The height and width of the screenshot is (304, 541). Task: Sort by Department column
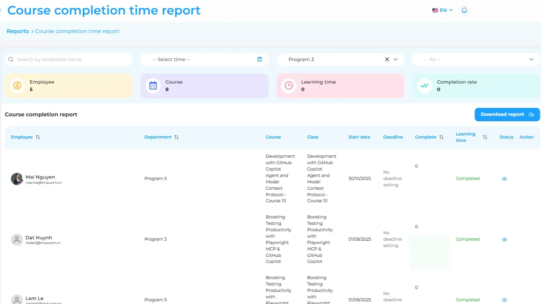(x=176, y=137)
